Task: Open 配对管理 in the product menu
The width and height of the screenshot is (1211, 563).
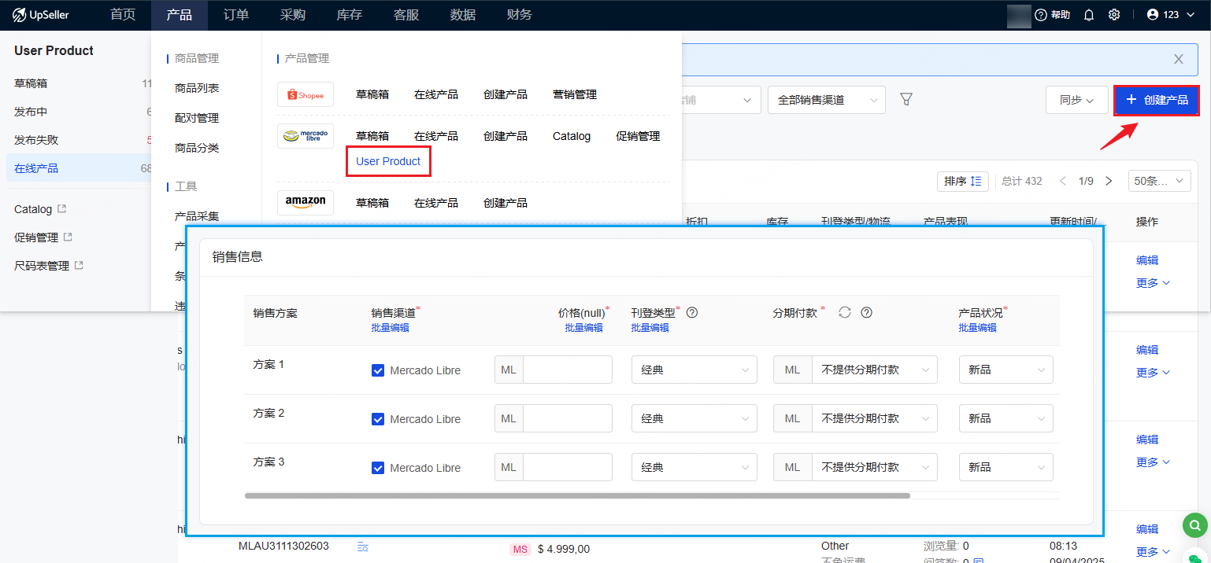Action: coord(197,118)
